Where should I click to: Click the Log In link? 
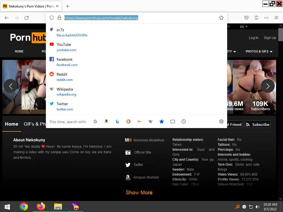point(254,38)
